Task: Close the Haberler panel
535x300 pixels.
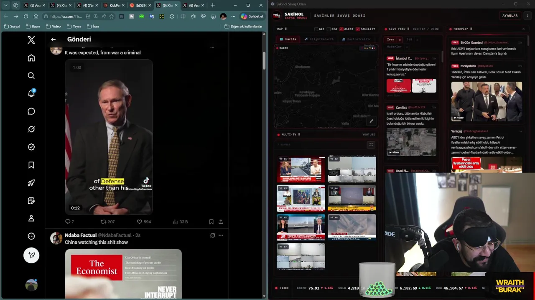Action: pyautogui.click(x=523, y=29)
